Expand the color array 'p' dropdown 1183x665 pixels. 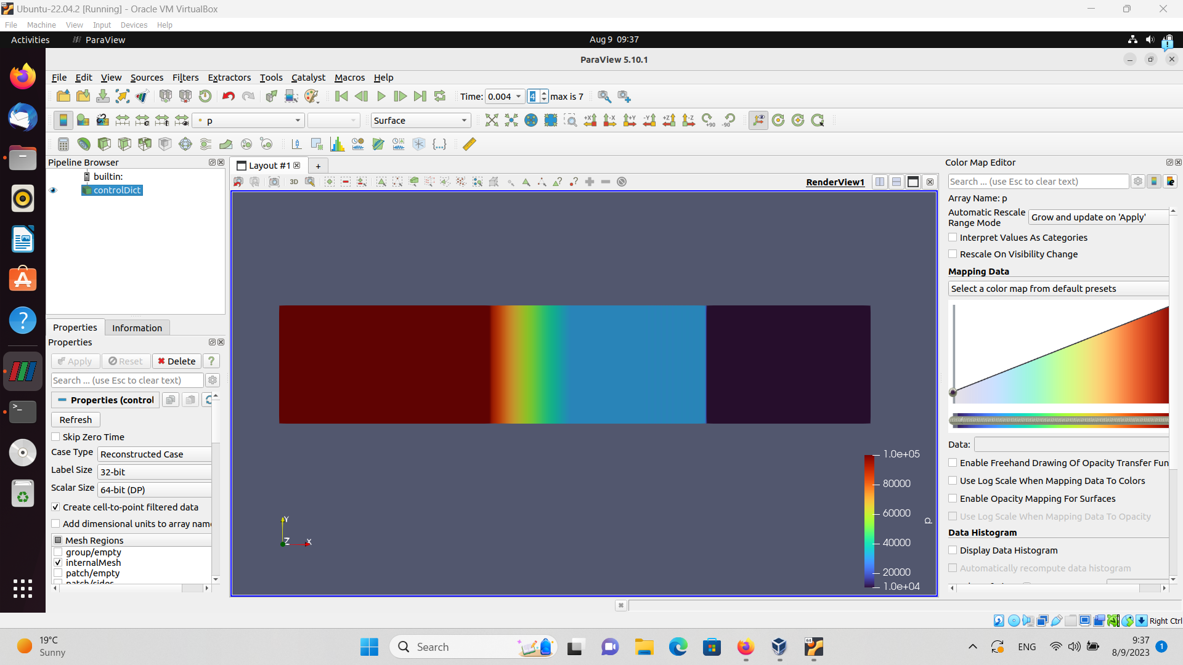(x=249, y=121)
